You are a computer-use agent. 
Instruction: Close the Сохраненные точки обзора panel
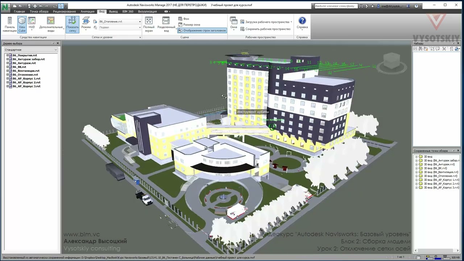point(458,151)
